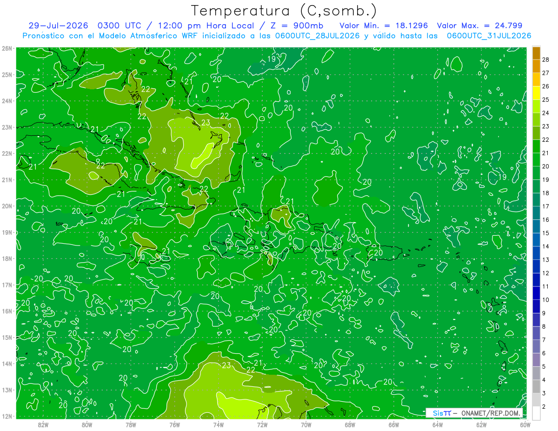This screenshot has height=431, width=558.
Task: Select the blue swatch between legend 13 and 14
Action: click(536, 253)
